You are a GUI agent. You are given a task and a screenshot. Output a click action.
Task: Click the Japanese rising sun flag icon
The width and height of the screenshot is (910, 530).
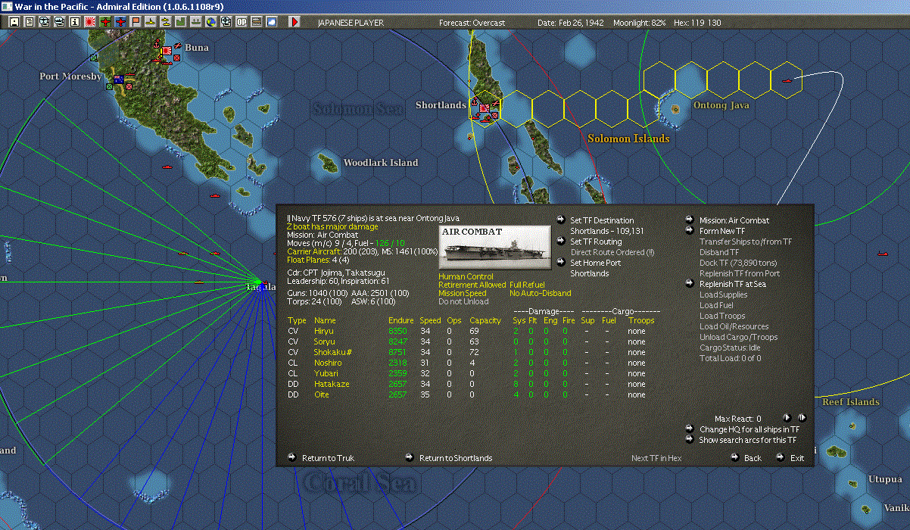pyautogui.click(x=90, y=22)
